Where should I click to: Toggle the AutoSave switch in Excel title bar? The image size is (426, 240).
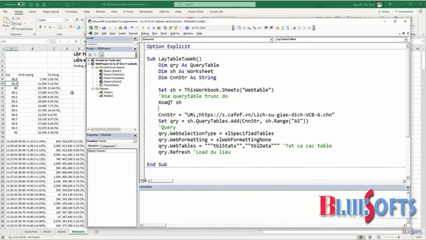[21, 4]
